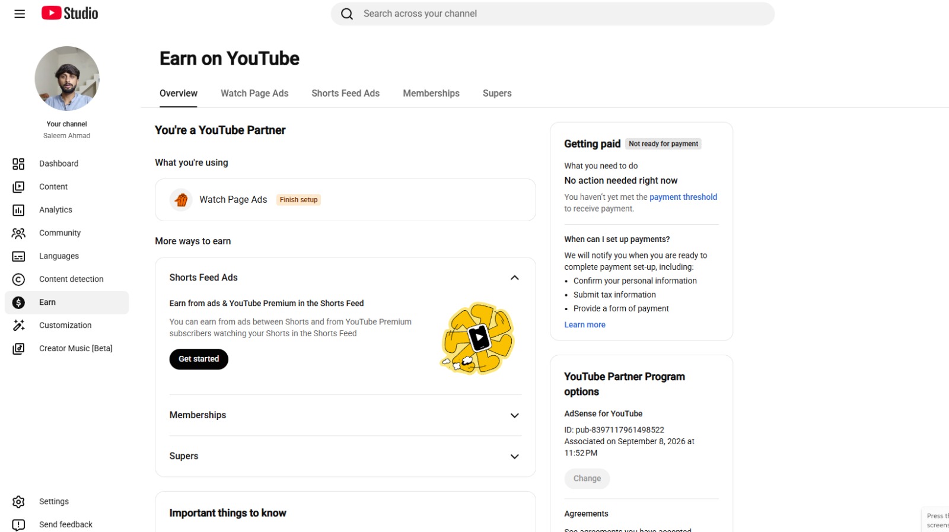This screenshot has height=532, width=949.
Task: Click No action needed right now text
Action: tap(621, 180)
